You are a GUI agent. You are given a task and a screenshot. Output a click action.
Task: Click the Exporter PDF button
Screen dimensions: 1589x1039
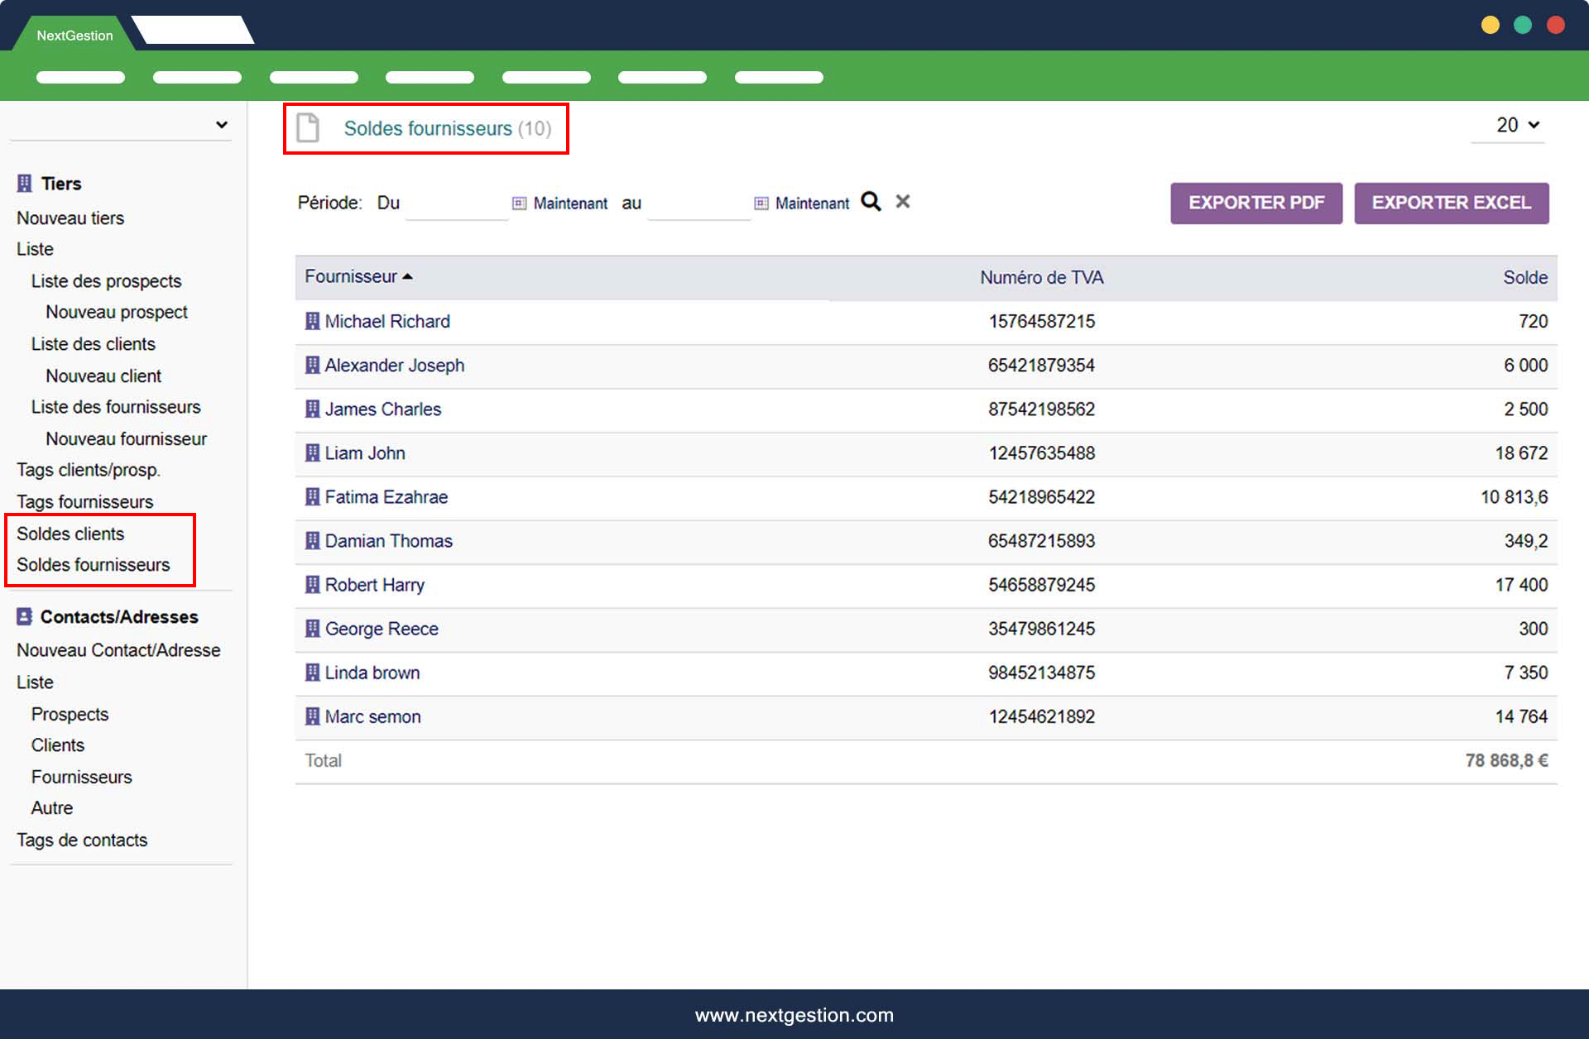tap(1255, 203)
